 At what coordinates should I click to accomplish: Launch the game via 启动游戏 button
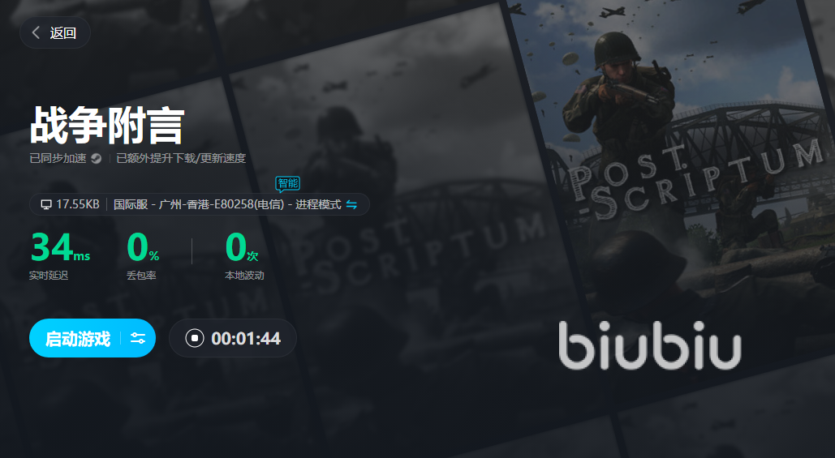click(78, 338)
